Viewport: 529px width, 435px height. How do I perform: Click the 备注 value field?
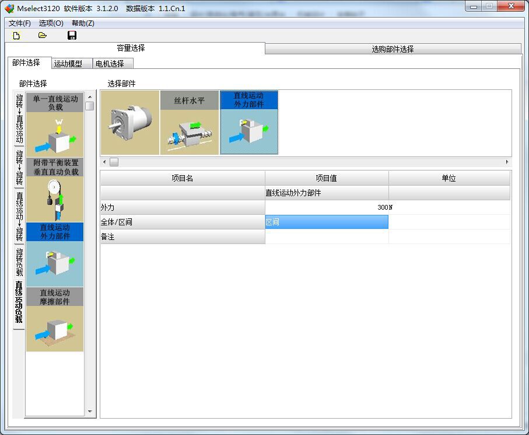point(327,236)
